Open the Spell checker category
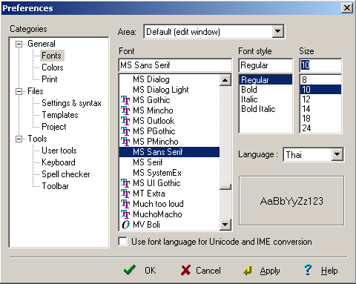The height and width of the screenshot is (284, 356). [66, 174]
